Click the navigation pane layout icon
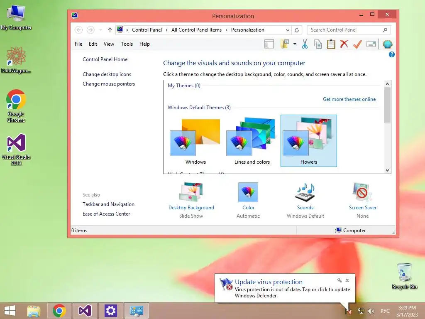 pyautogui.click(x=269, y=44)
